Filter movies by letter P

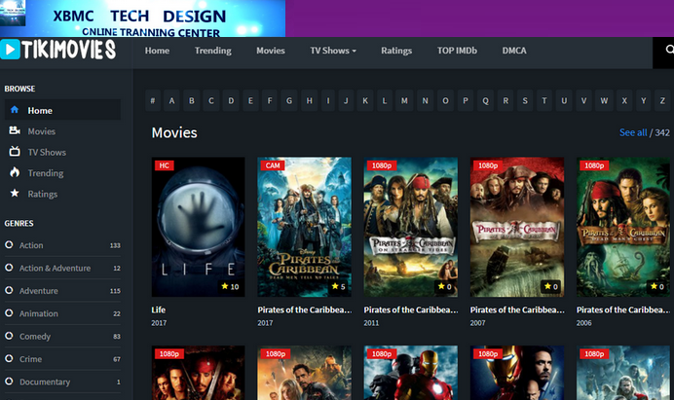pos(466,101)
